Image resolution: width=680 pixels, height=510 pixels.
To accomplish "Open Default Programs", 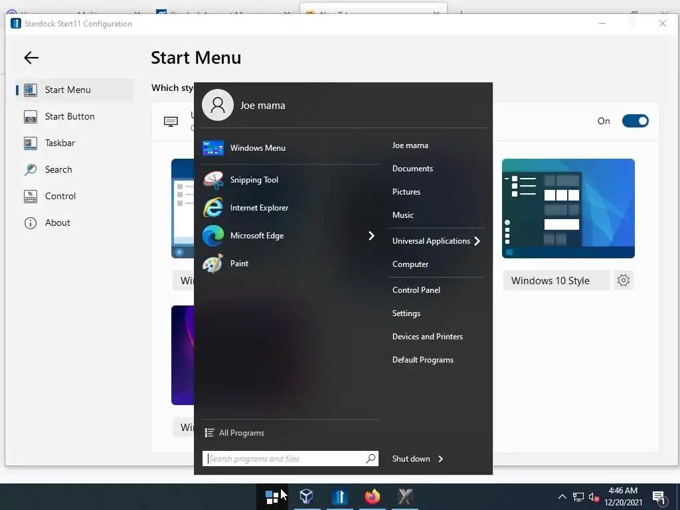I will [423, 360].
